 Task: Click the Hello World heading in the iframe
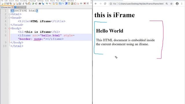click(110, 31)
